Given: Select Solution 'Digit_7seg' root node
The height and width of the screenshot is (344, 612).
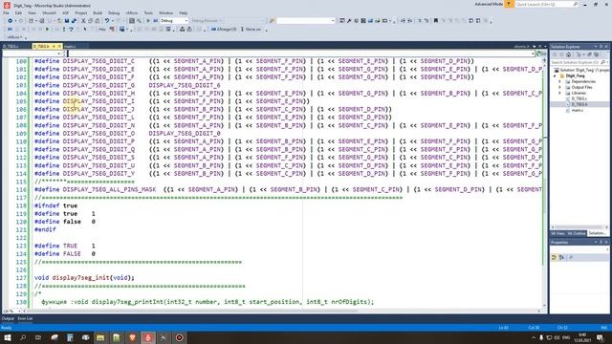Looking at the screenshot, I should coord(582,70).
